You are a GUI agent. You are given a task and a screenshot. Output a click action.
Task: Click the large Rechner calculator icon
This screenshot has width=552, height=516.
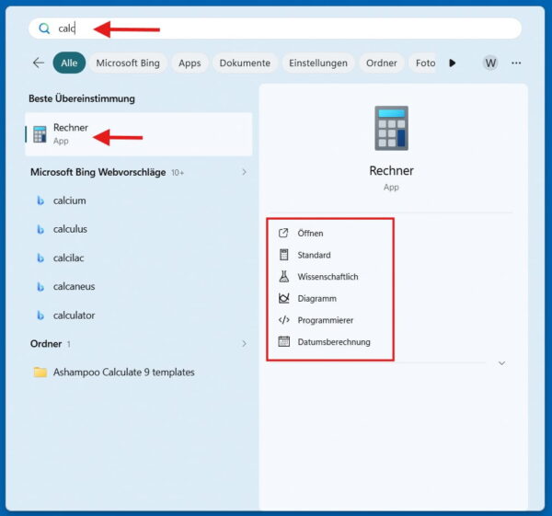(x=392, y=128)
